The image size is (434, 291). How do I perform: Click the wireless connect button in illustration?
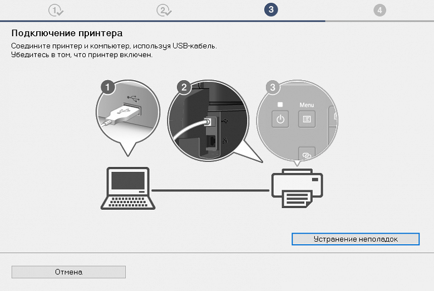[x=307, y=154]
